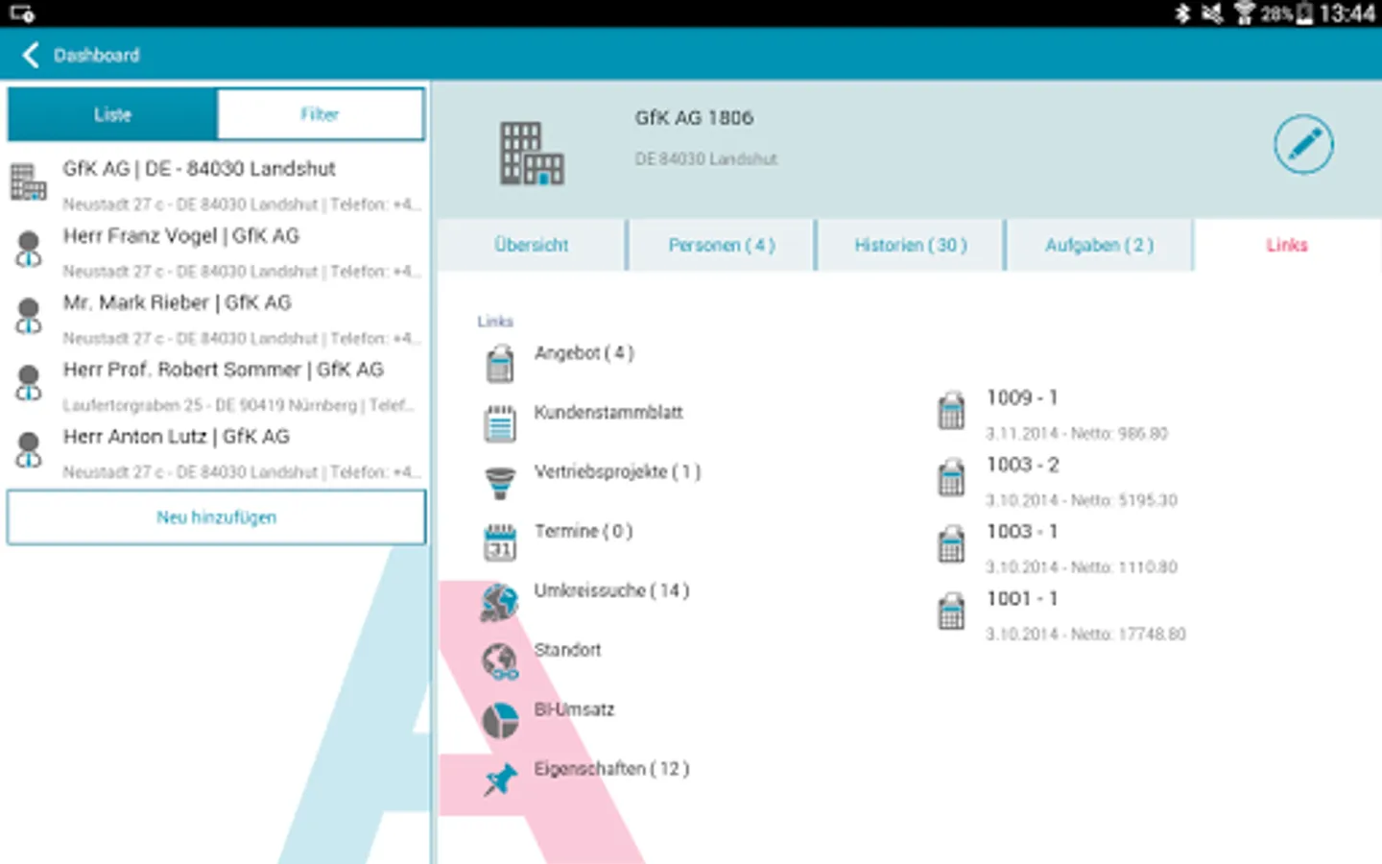
Task: Click calculator icon for offer 1009 - 1
Action: click(951, 411)
